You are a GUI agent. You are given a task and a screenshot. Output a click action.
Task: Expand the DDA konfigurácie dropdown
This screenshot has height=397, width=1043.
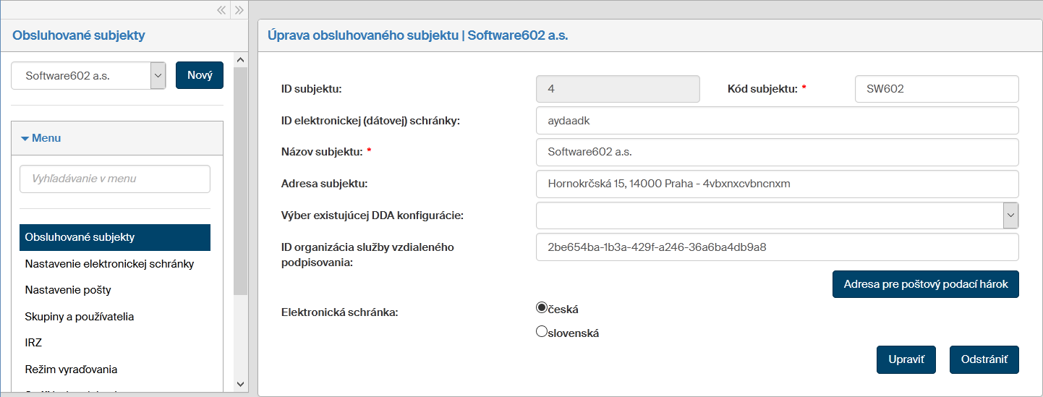pyautogui.click(x=1010, y=215)
